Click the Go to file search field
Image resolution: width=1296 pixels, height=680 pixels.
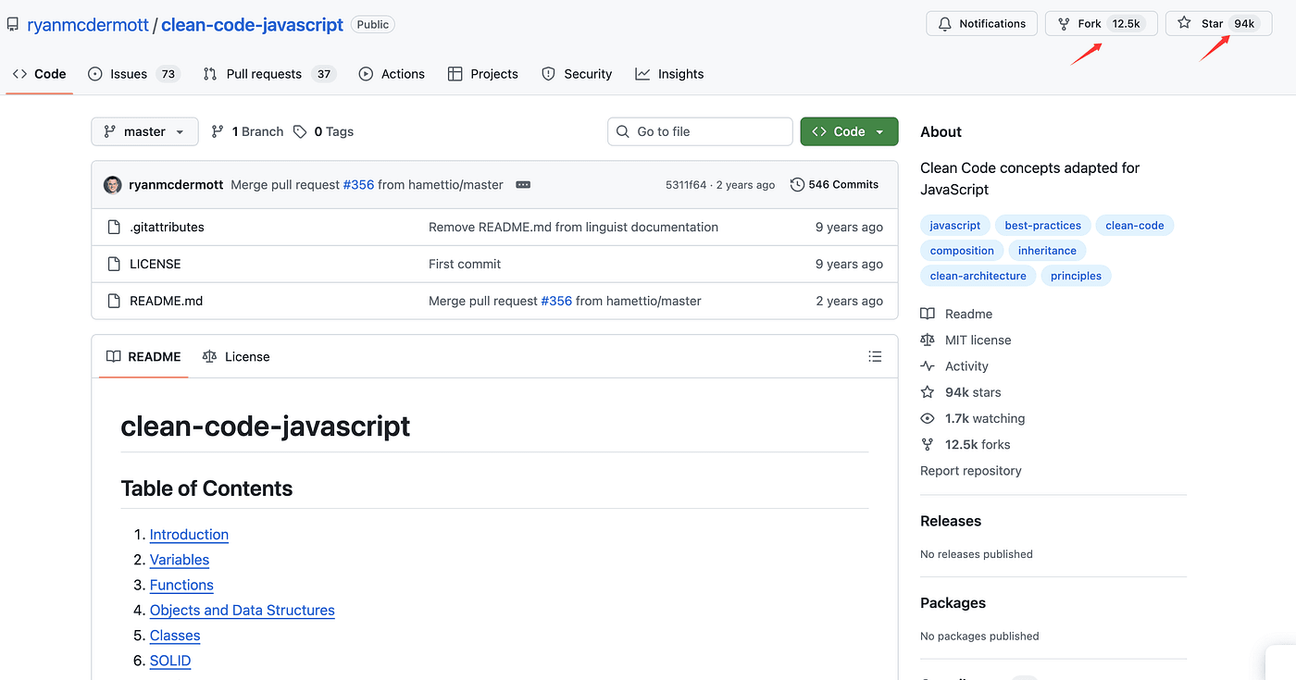[x=700, y=131]
